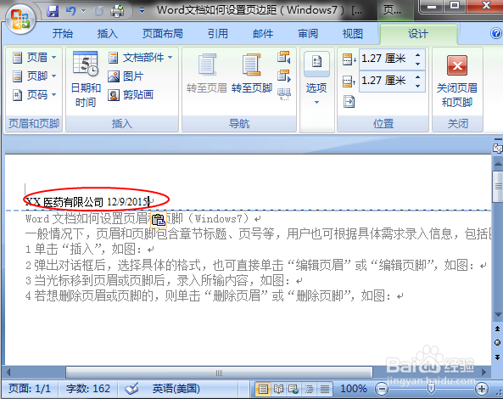Switch to Print Layout view
Viewport: 503px width, 399px height.
click(263, 389)
